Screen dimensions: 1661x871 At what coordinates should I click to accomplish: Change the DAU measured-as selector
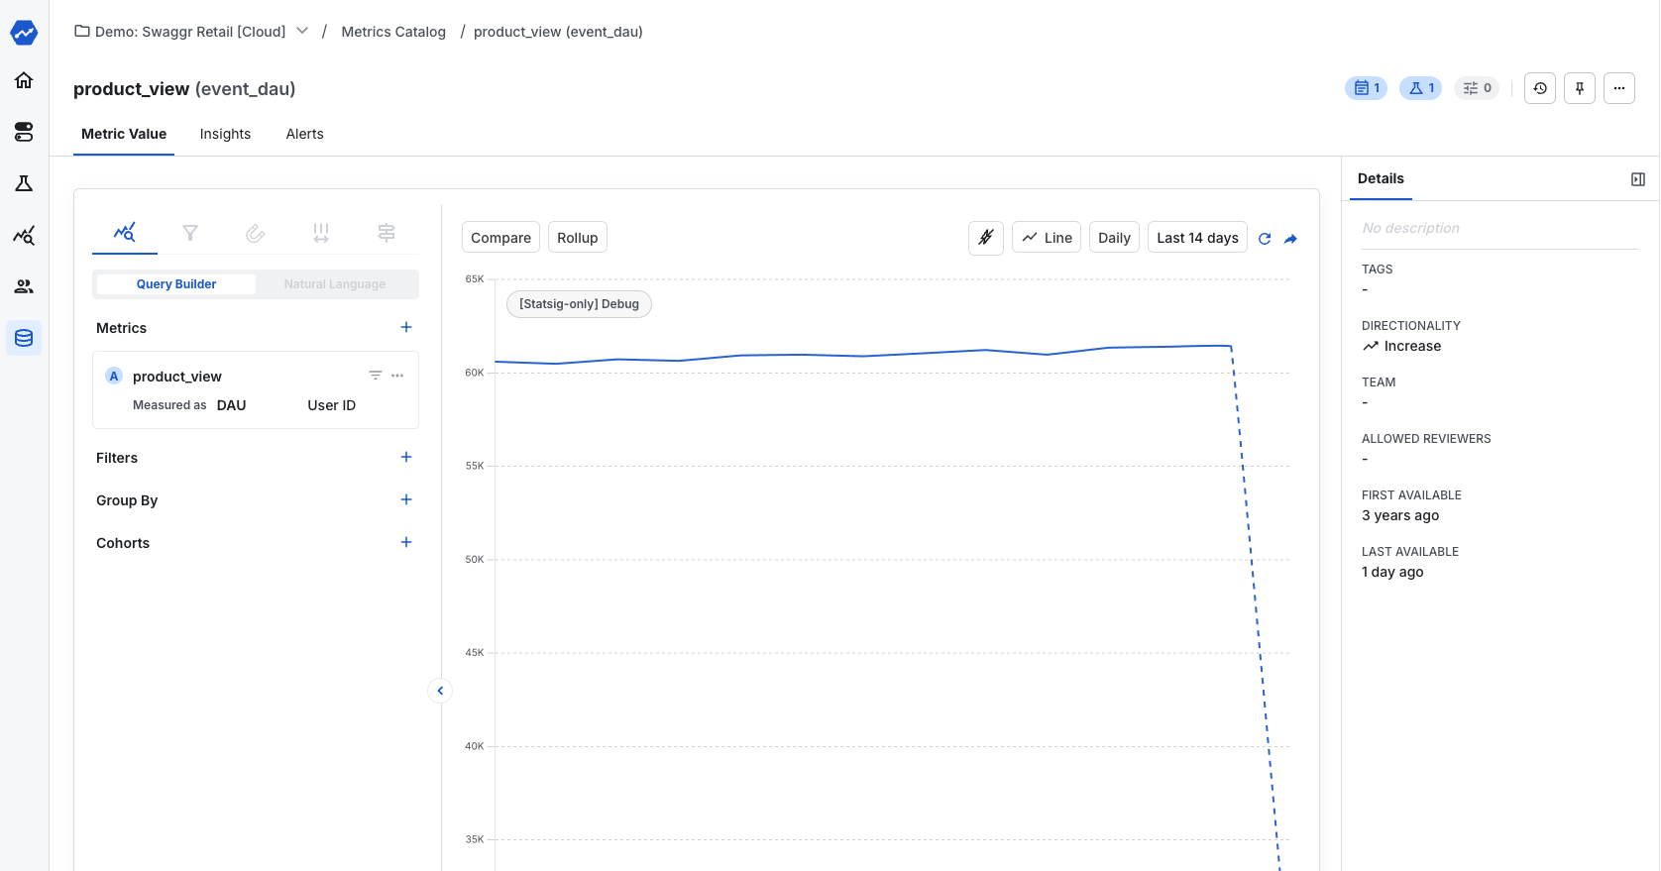232,405
